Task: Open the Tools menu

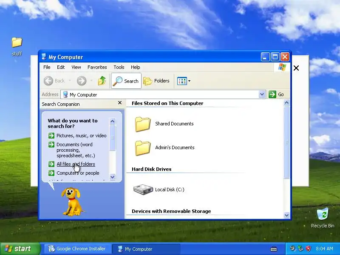Action: [119, 67]
